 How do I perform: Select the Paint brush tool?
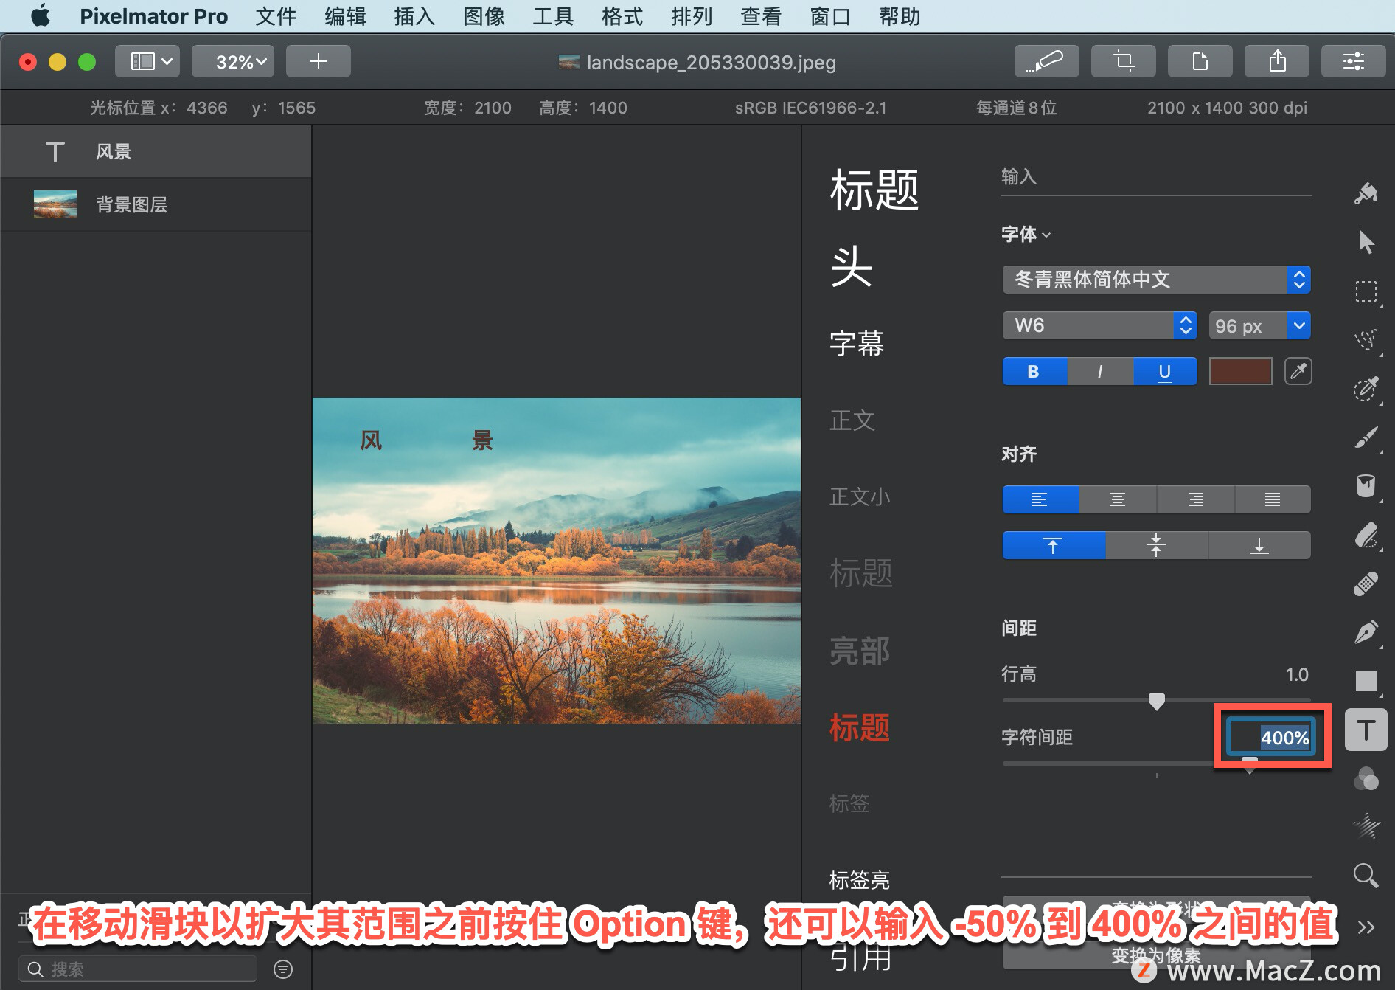pyautogui.click(x=1366, y=437)
